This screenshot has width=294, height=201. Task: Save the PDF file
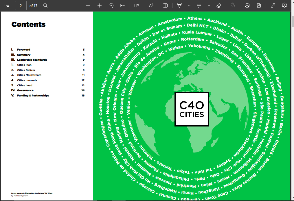259,5
